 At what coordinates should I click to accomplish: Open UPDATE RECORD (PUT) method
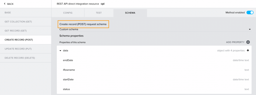pos(26,49)
